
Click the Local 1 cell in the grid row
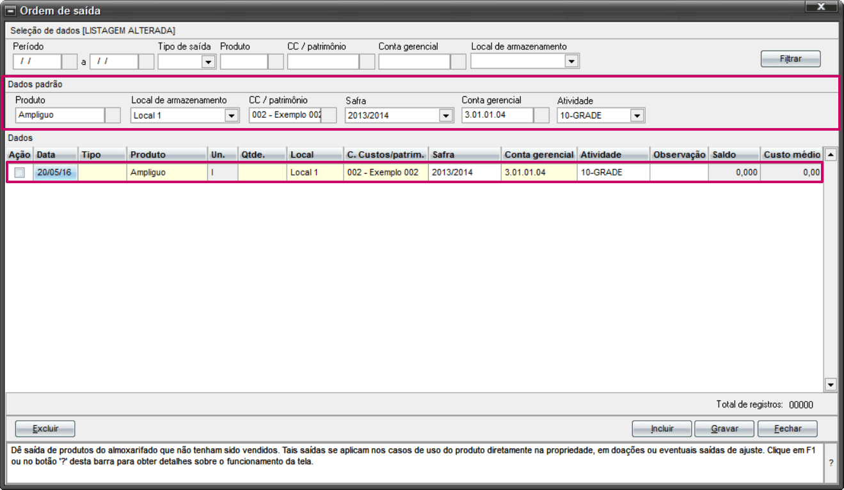click(315, 172)
